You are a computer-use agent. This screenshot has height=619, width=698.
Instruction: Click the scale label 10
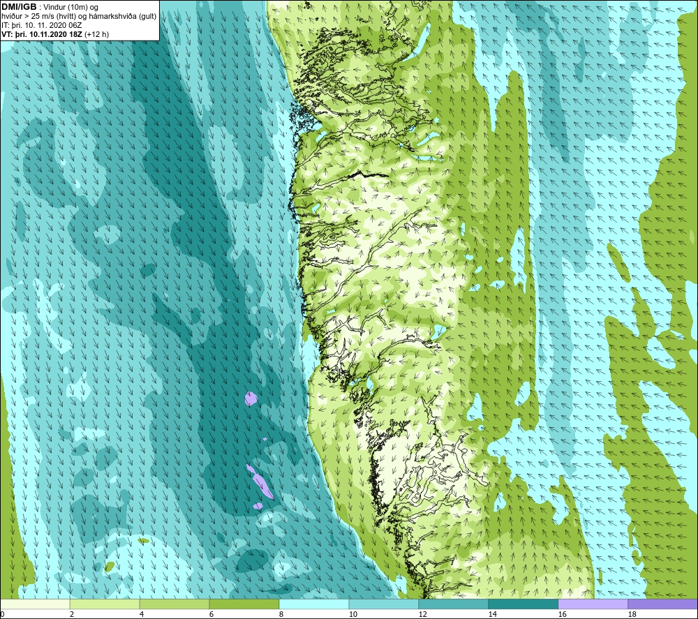(x=352, y=614)
